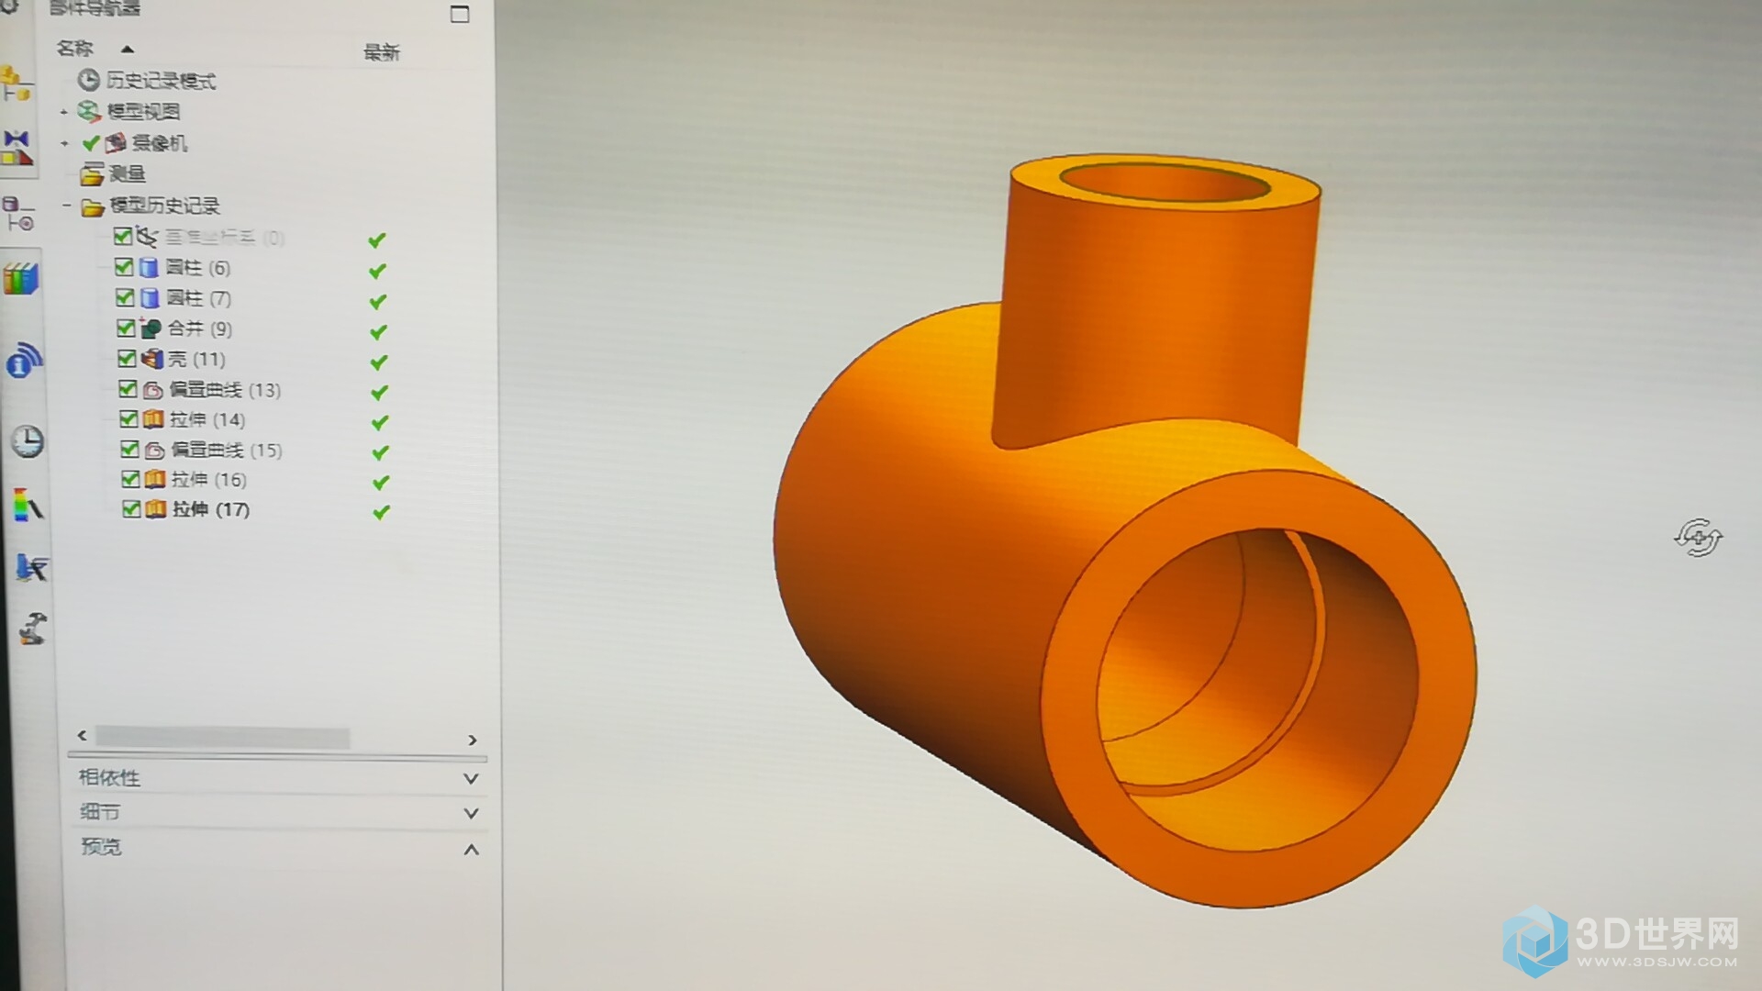The height and width of the screenshot is (991, 1762).
Task: Click the rotate view cursor icon
Action: tap(1698, 538)
